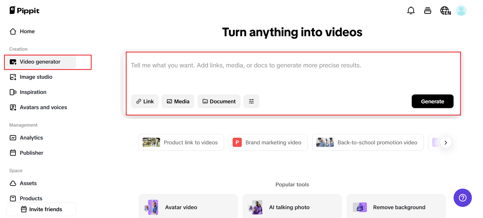The width and height of the screenshot is (483, 218).
Task: Open the credits stack icon
Action: 428,11
